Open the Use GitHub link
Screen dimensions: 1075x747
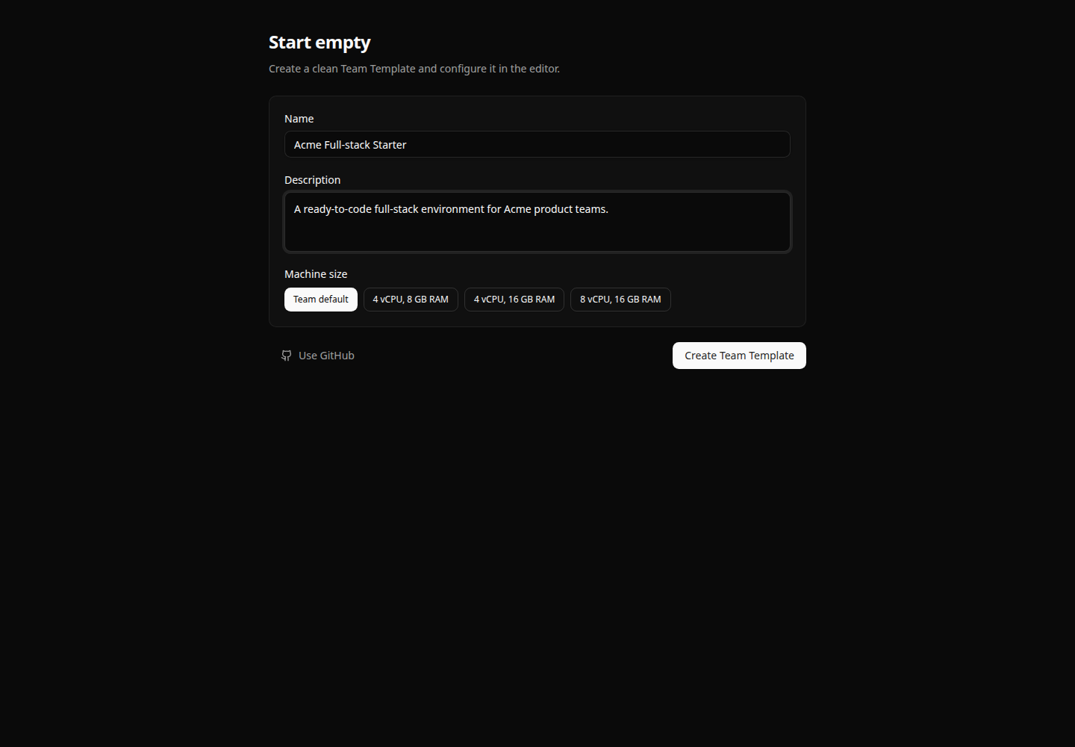pos(317,356)
